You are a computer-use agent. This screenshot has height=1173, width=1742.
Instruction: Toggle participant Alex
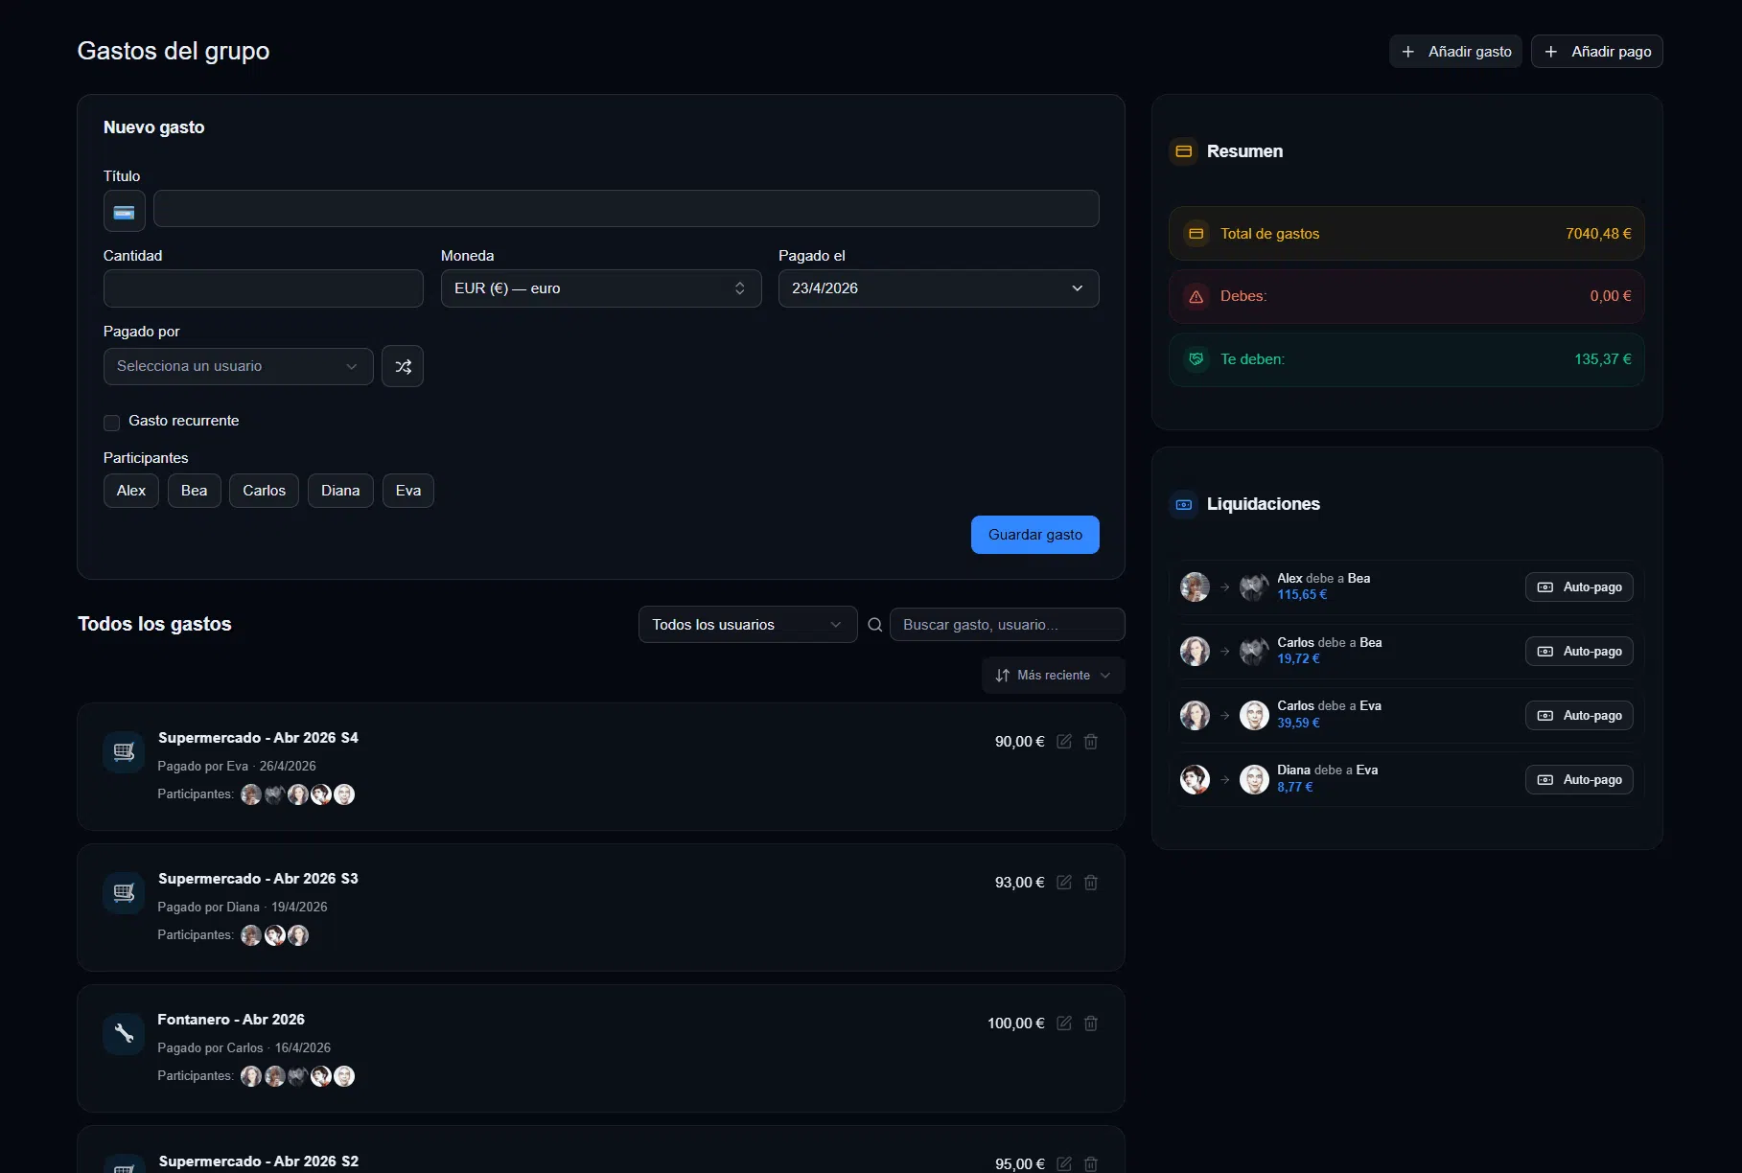tap(131, 491)
